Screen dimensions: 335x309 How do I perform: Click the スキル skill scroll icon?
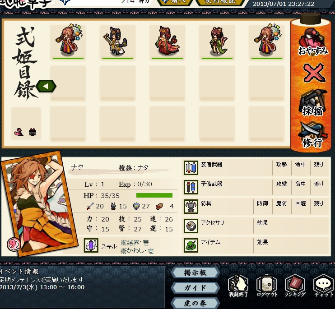[x=91, y=245]
